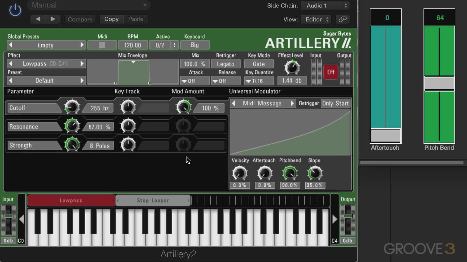Click the 1.44 db effect level value
467x262 pixels.
[x=292, y=81]
